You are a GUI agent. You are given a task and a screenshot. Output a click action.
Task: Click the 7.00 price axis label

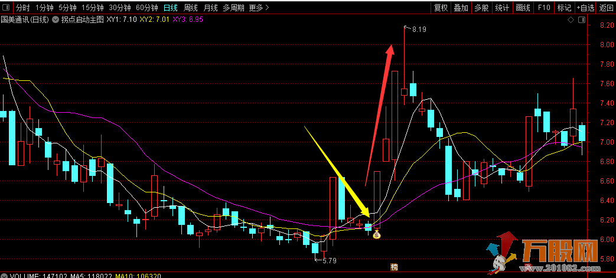click(607, 142)
